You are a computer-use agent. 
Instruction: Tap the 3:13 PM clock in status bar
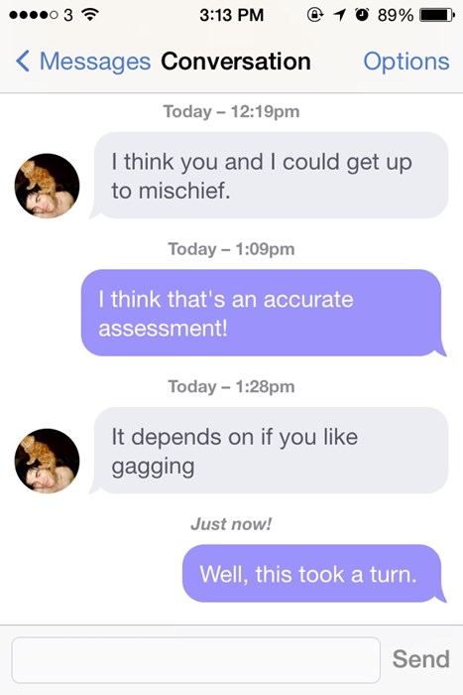coord(232,15)
